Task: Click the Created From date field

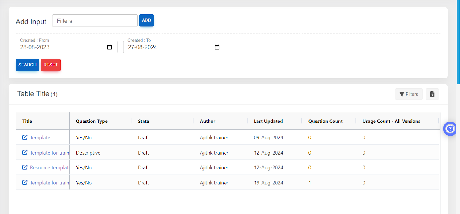Action: point(66,47)
